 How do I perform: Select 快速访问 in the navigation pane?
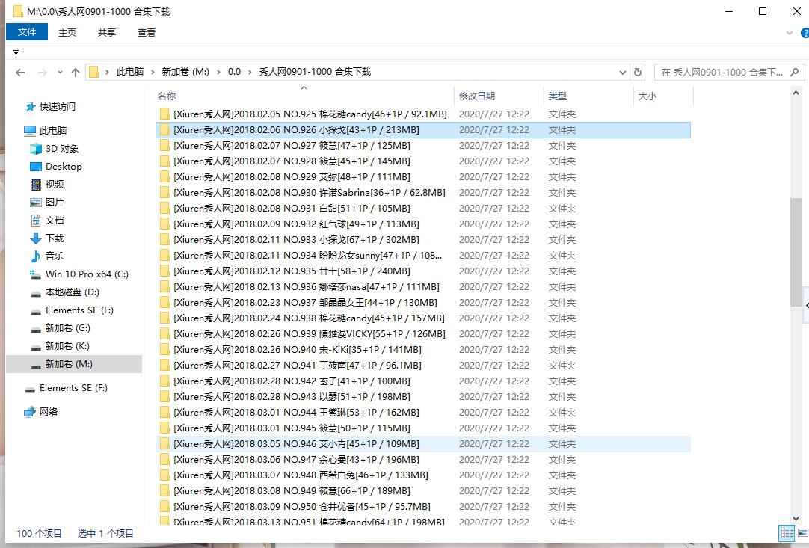tap(58, 107)
